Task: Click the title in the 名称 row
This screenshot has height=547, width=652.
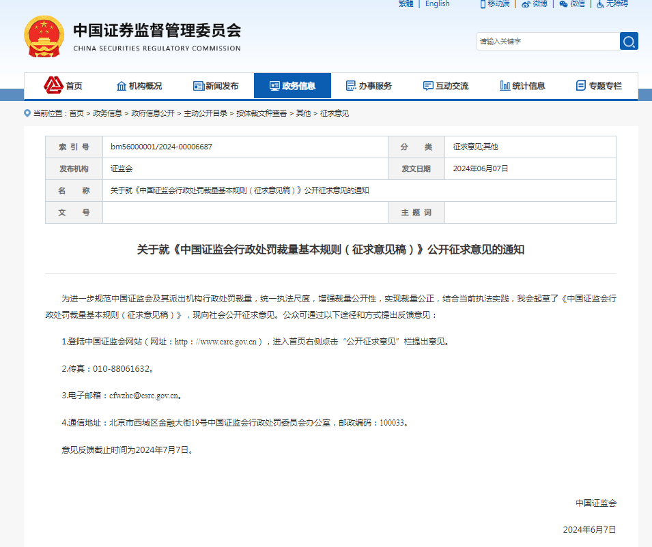Action: point(240,190)
